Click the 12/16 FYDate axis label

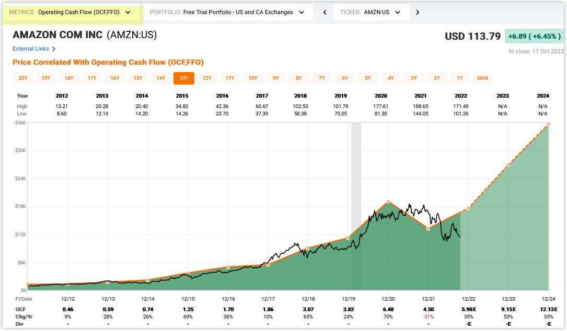(x=228, y=299)
